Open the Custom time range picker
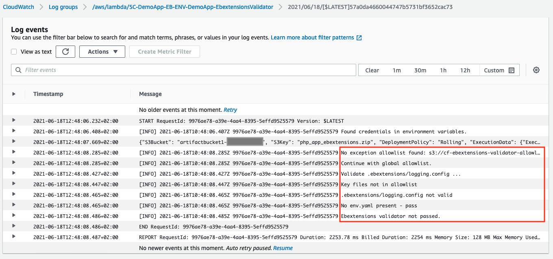The image size is (553, 259). point(499,70)
